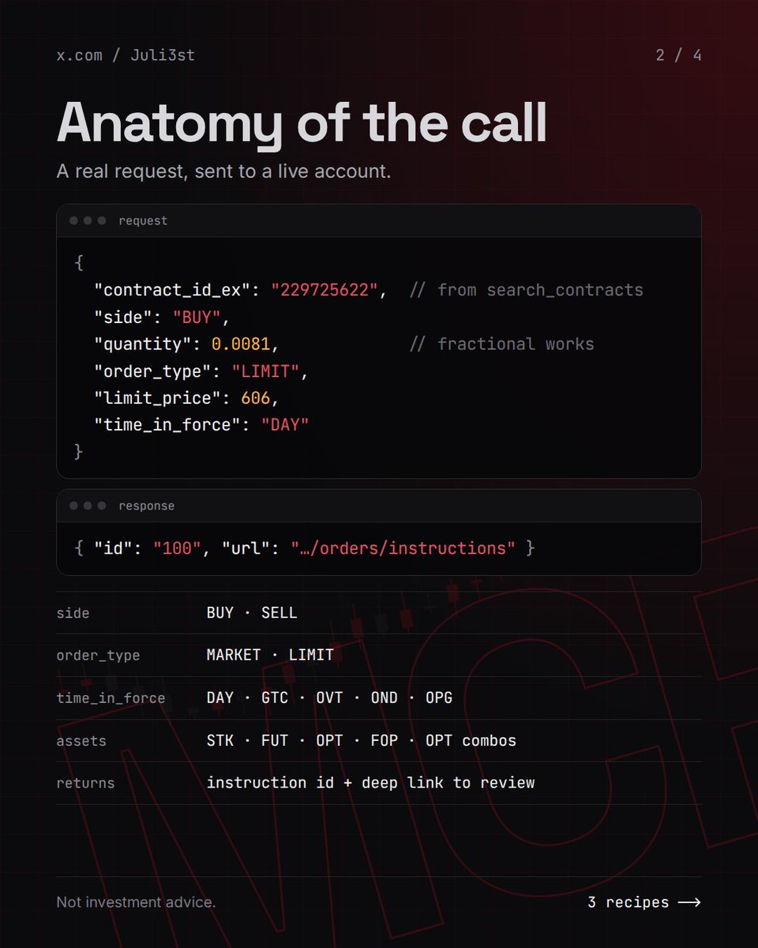Select the "limit_price" key in the request
This screenshot has width=758, height=948.
[157, 398]
